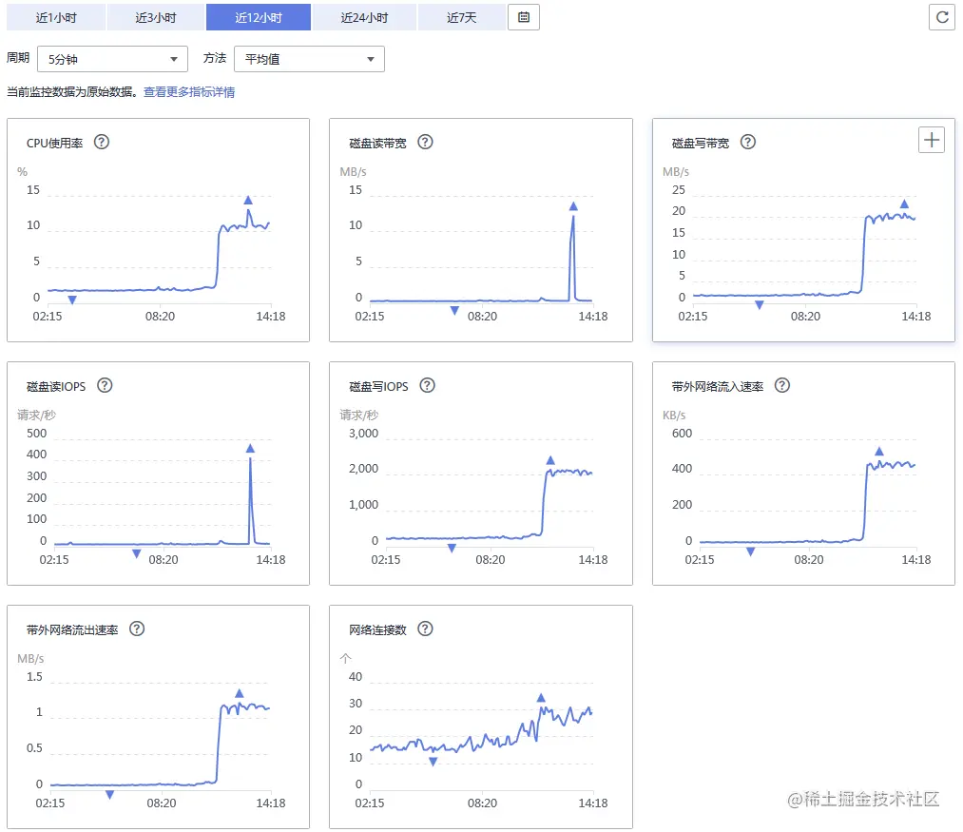
Task: Click the help icon next to 网络连接数
Action: pos(425,629)
